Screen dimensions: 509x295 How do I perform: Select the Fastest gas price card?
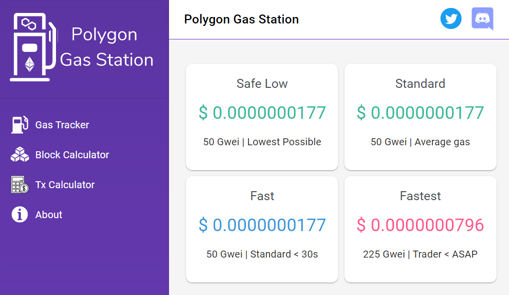point(420,230)
